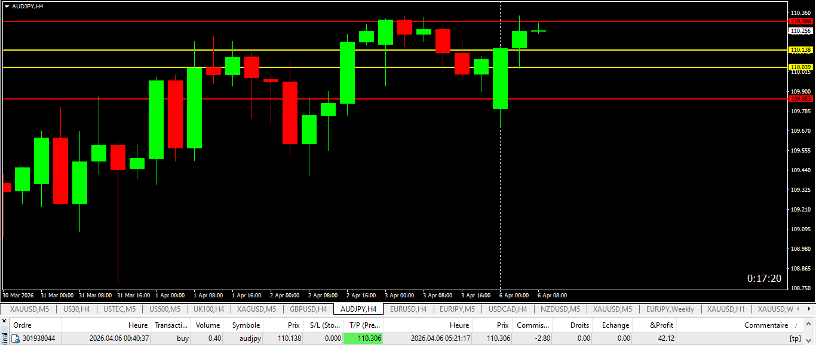Open the XAUUSD,H1 chart tab
The image size is (816, 345).
point(726,309)
